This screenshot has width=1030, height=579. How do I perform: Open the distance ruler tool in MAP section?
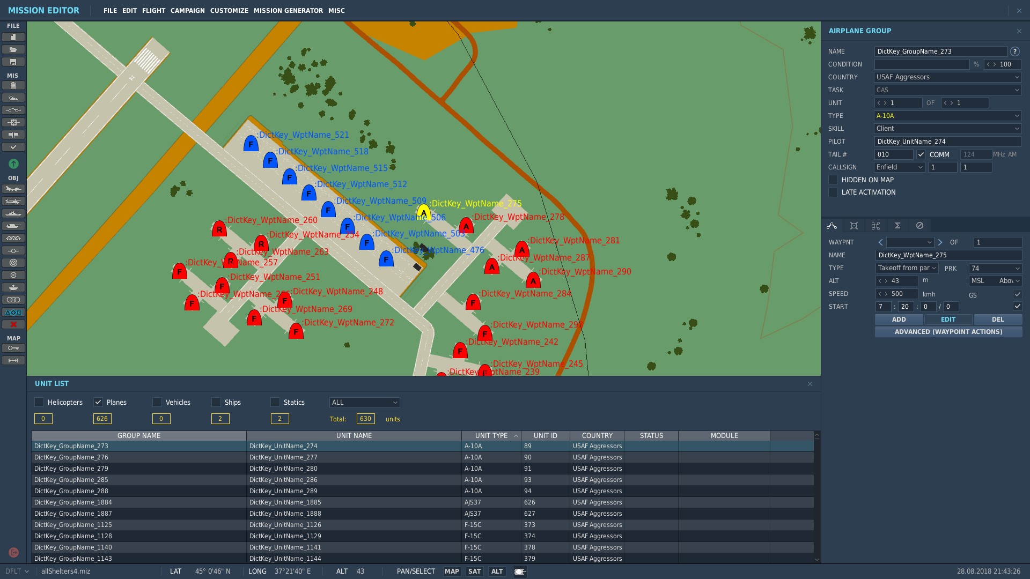(13, 361)
